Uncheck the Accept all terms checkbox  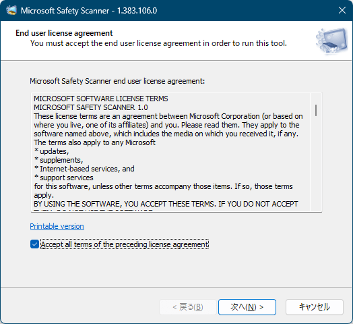point(34,244)
